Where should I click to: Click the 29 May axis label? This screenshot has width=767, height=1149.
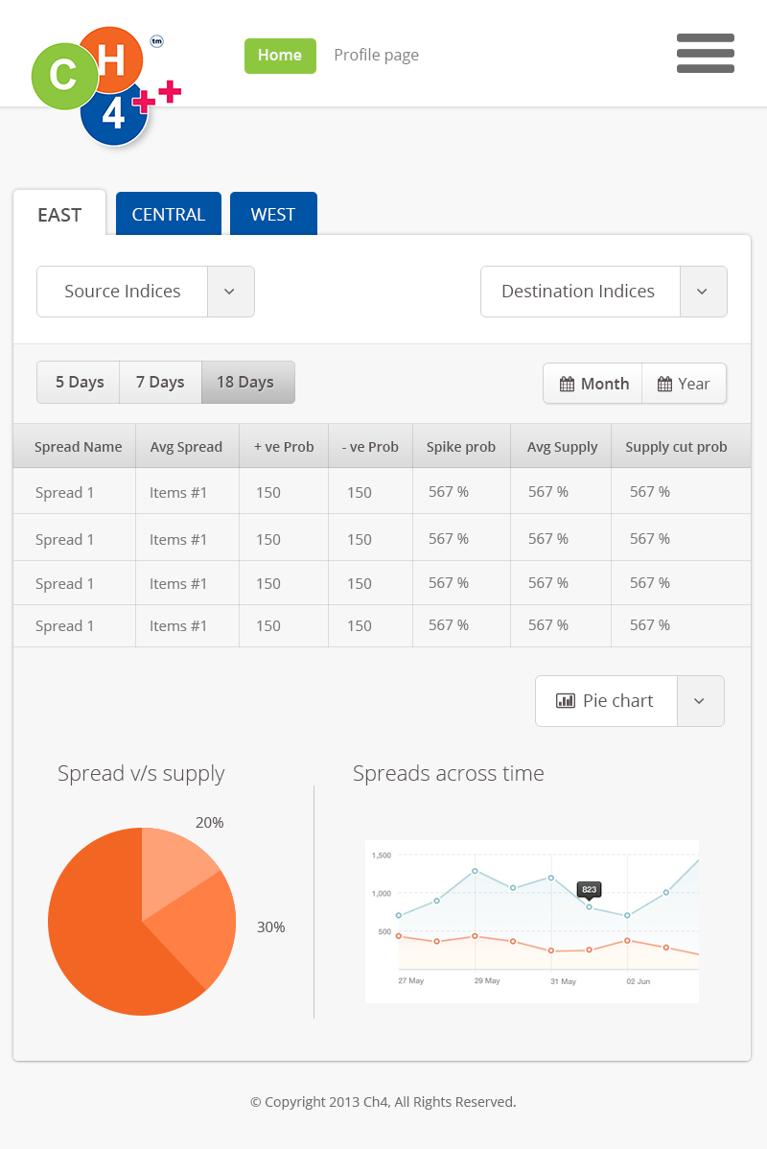[487, 980]
